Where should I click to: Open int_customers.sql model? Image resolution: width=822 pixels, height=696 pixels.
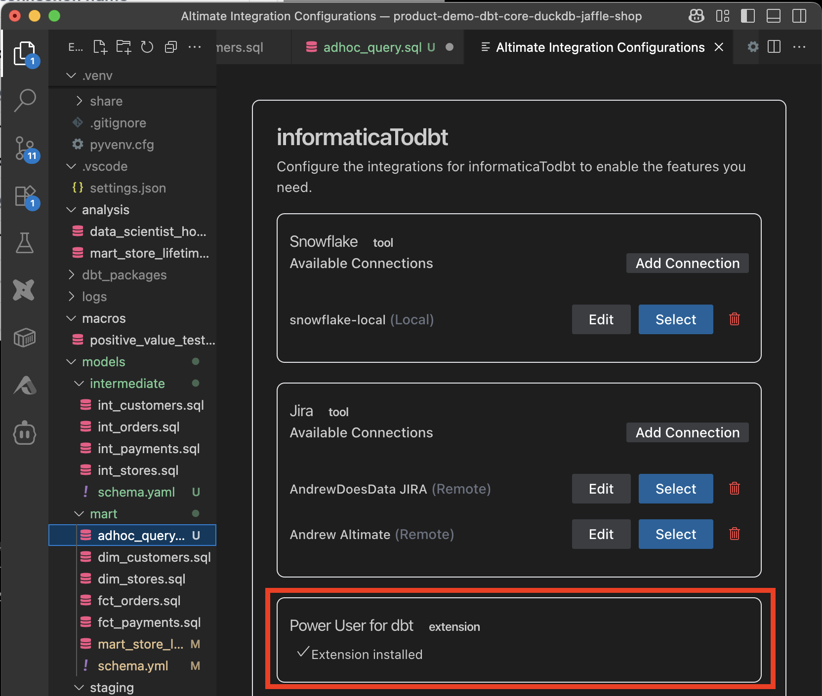click(x=132, y=405)
